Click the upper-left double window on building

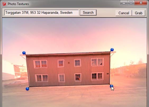(x=40, y=64)
